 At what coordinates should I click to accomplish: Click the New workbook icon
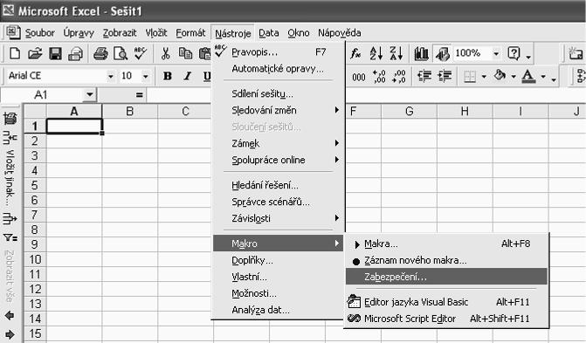click(x=15, y=54)
